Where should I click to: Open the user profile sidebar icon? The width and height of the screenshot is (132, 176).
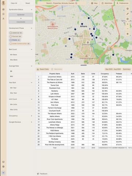pyautogui.click(x=3, y=19)
